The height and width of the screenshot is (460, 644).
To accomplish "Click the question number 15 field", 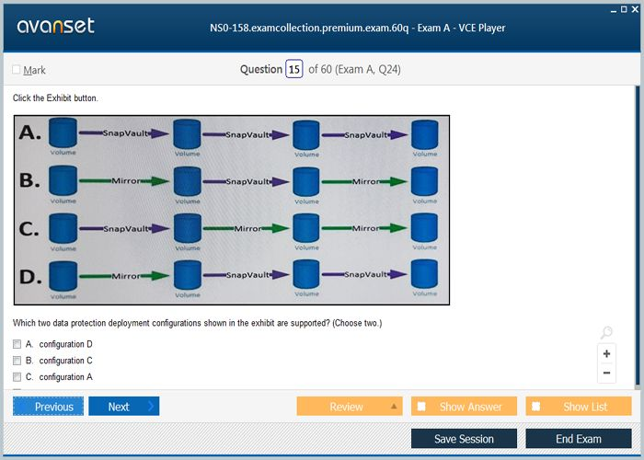I will coord(294,69).
